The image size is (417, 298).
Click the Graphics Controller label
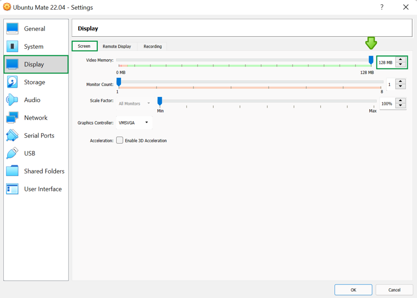[x=96, y=123]
